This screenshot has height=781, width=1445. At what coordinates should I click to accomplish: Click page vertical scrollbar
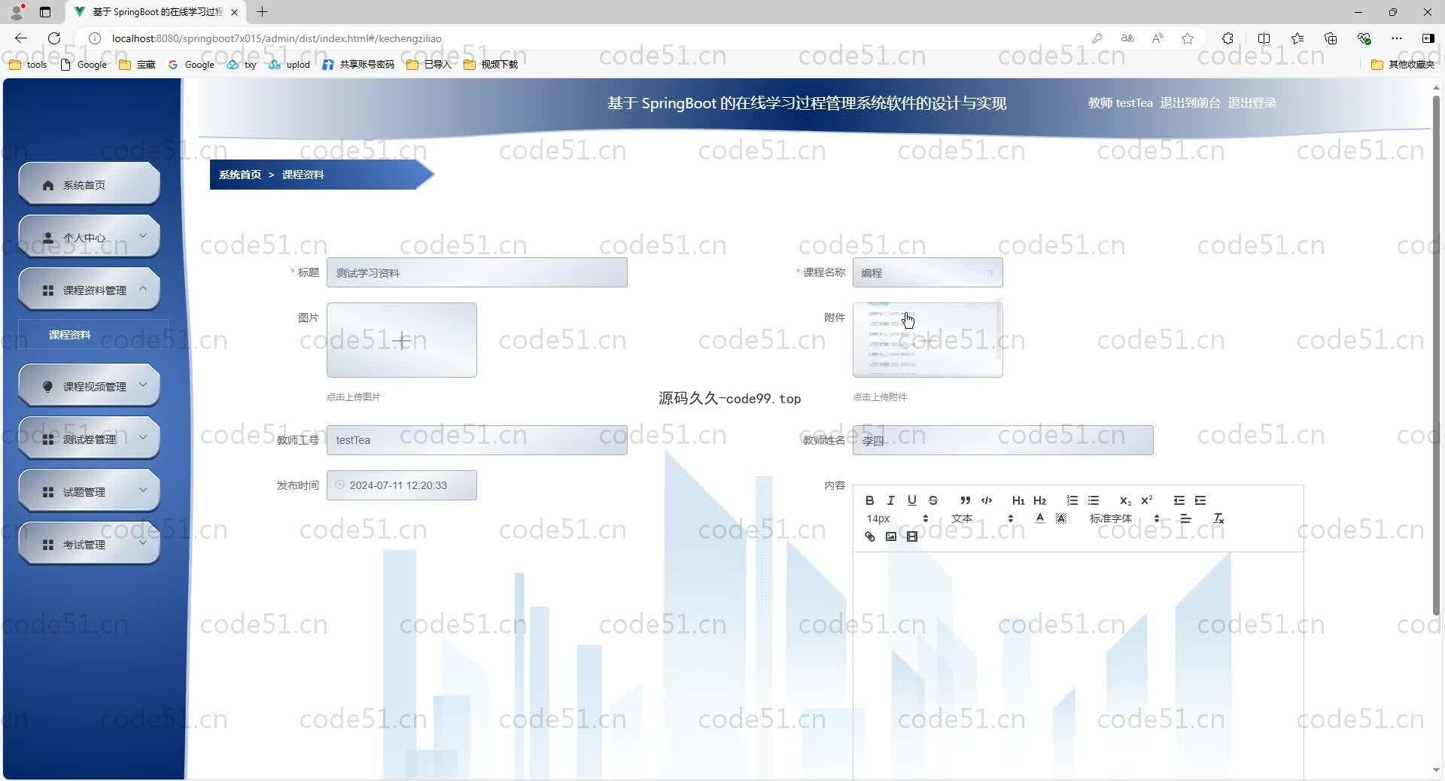click(x=1436, y=354)
